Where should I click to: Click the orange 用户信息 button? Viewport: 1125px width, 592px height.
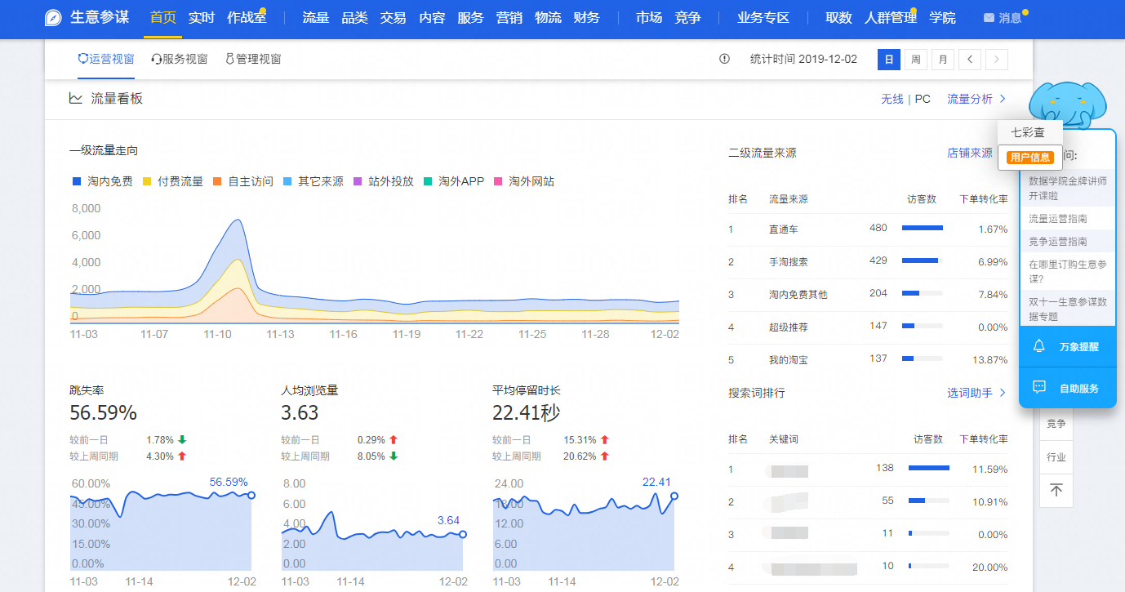1029,158
